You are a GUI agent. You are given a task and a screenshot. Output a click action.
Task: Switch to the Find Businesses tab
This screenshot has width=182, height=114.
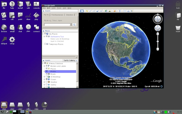[x=57, y=15]
